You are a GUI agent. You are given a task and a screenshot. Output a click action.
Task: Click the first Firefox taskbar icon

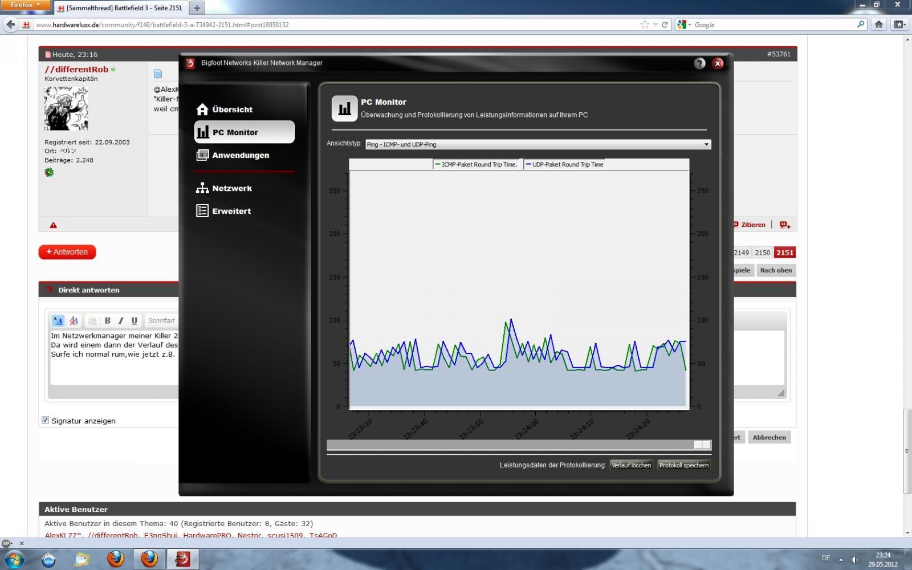(x=116, y=559)
